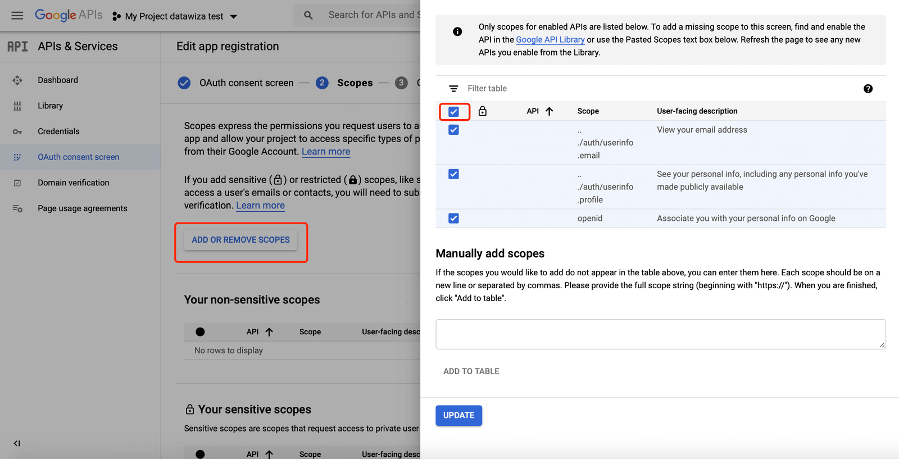Image resolution: width=899 pixels, height=459 pixels.
Task: Click the Library grid icon
Action: coord(17,106)
